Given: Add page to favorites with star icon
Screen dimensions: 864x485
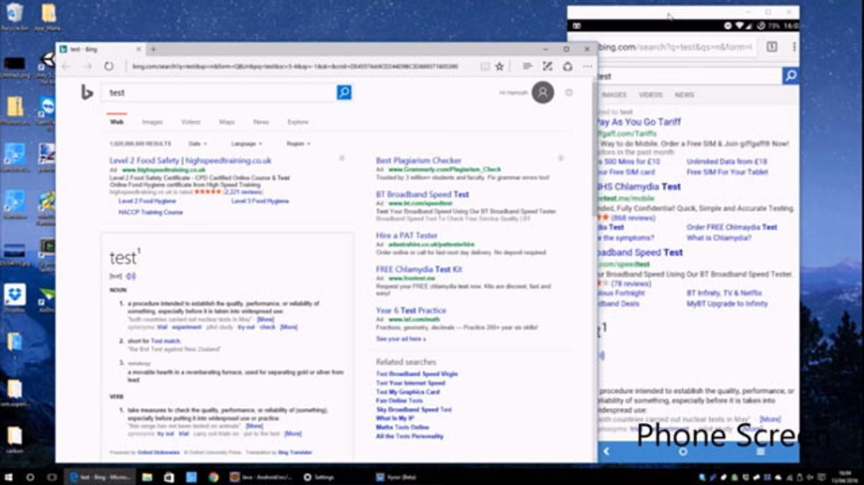Looking at the screenshot, I should click(x=500, y=66).
